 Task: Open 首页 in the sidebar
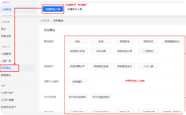coord(3,29)
